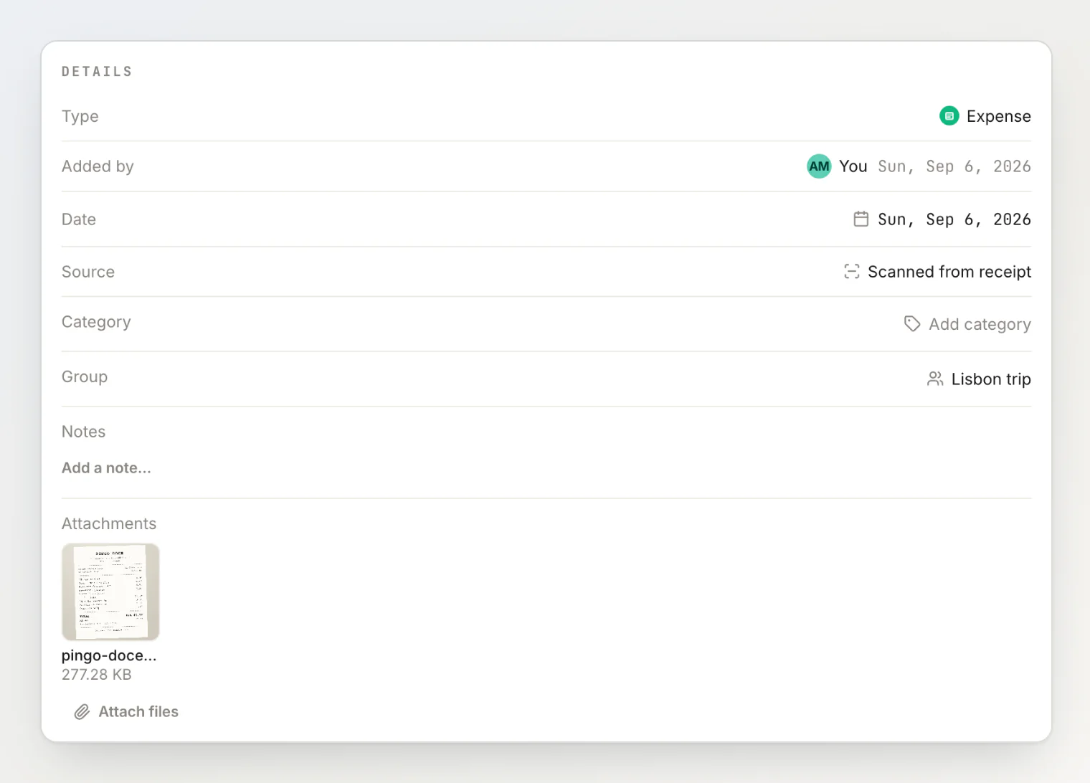Open the Pingo Doce receipt thumbnail

click(x=110, y=592)
